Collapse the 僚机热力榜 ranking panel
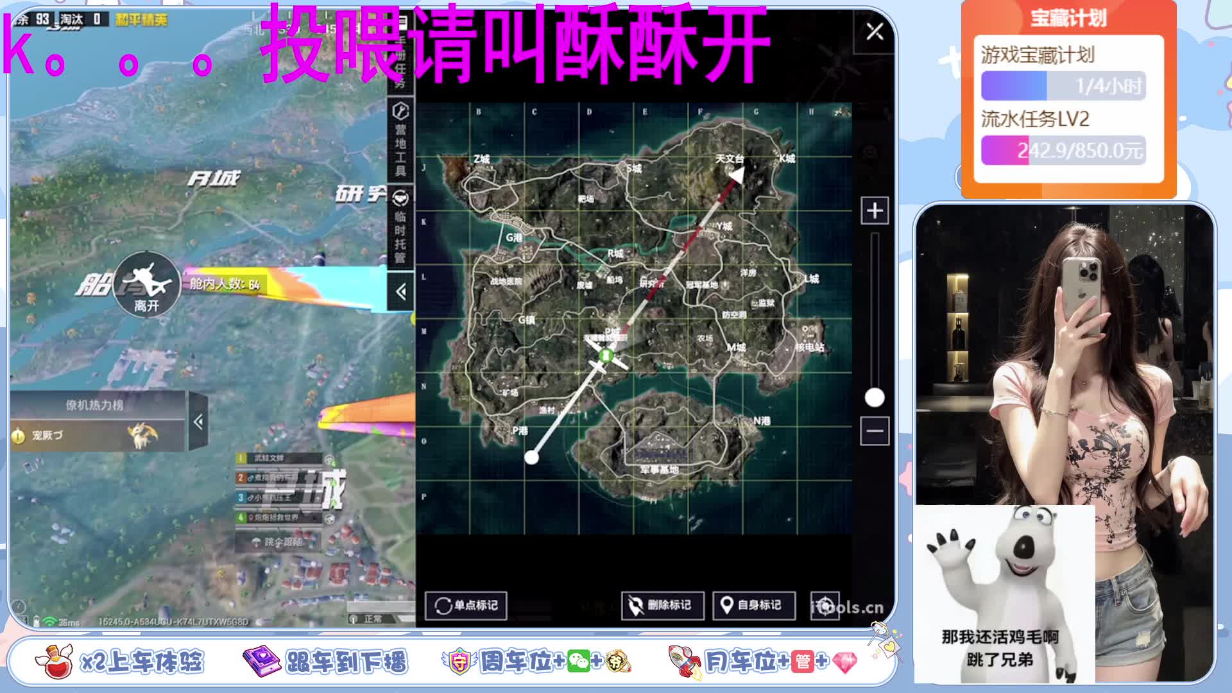The image size is (1232, 693). tap(198, 422)
